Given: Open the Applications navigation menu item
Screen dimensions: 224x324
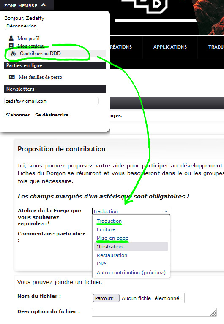Looking at the screenshot, I should [x=170, y=47].
